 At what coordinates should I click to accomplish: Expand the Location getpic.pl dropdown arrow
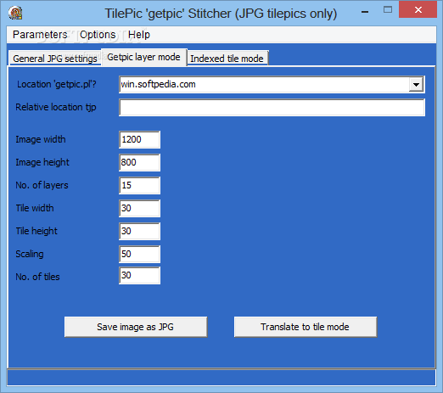(416, 84)
